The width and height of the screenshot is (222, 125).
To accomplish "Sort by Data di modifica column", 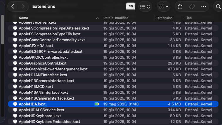I will click(116, 18).
